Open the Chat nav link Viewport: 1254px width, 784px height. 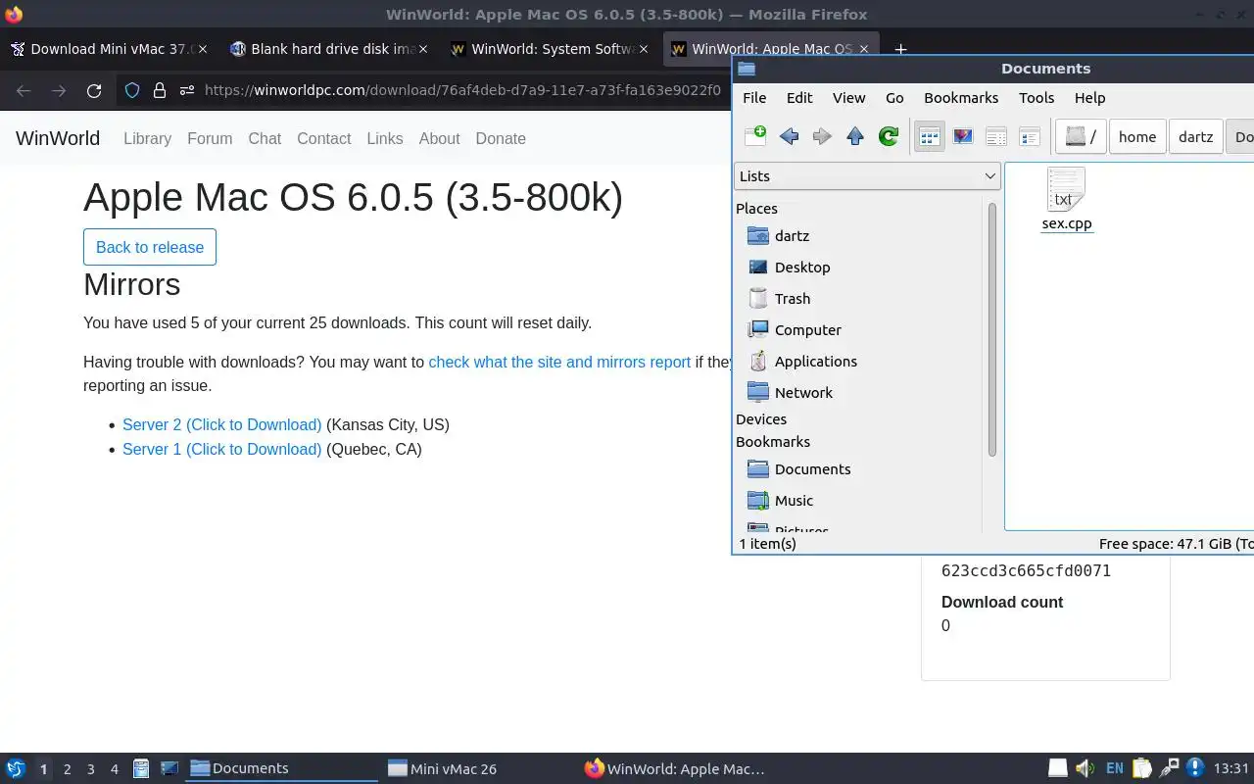tap(265, 138)
